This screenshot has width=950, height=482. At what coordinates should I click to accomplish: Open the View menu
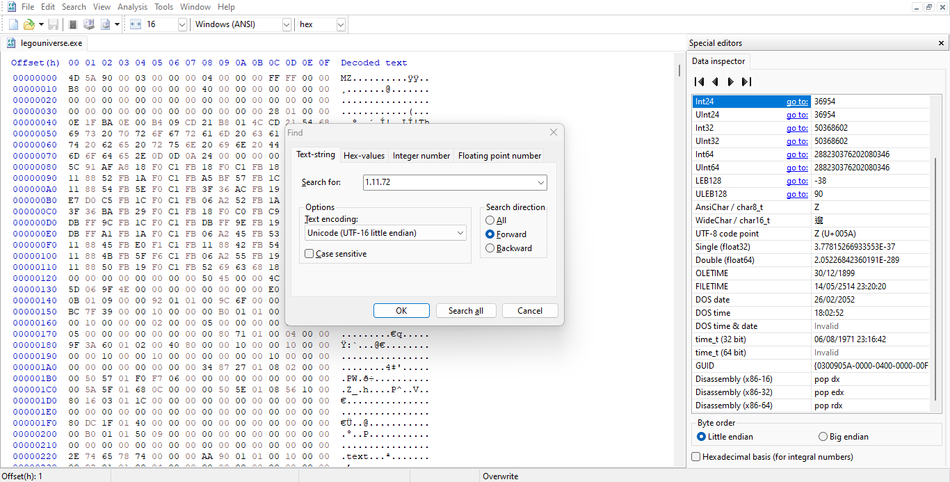tap(102, 7)
